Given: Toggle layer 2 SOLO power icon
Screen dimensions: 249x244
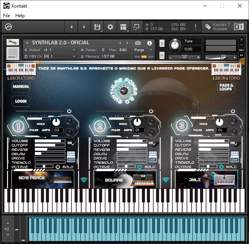Looking at the screenshot, I should pos(140,167).
